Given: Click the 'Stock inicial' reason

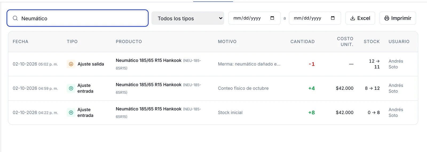Looking at the screenshot, I should 230,113.
